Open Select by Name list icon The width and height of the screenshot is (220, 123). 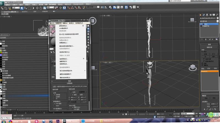pyautogui.click(x=26, y=8)
